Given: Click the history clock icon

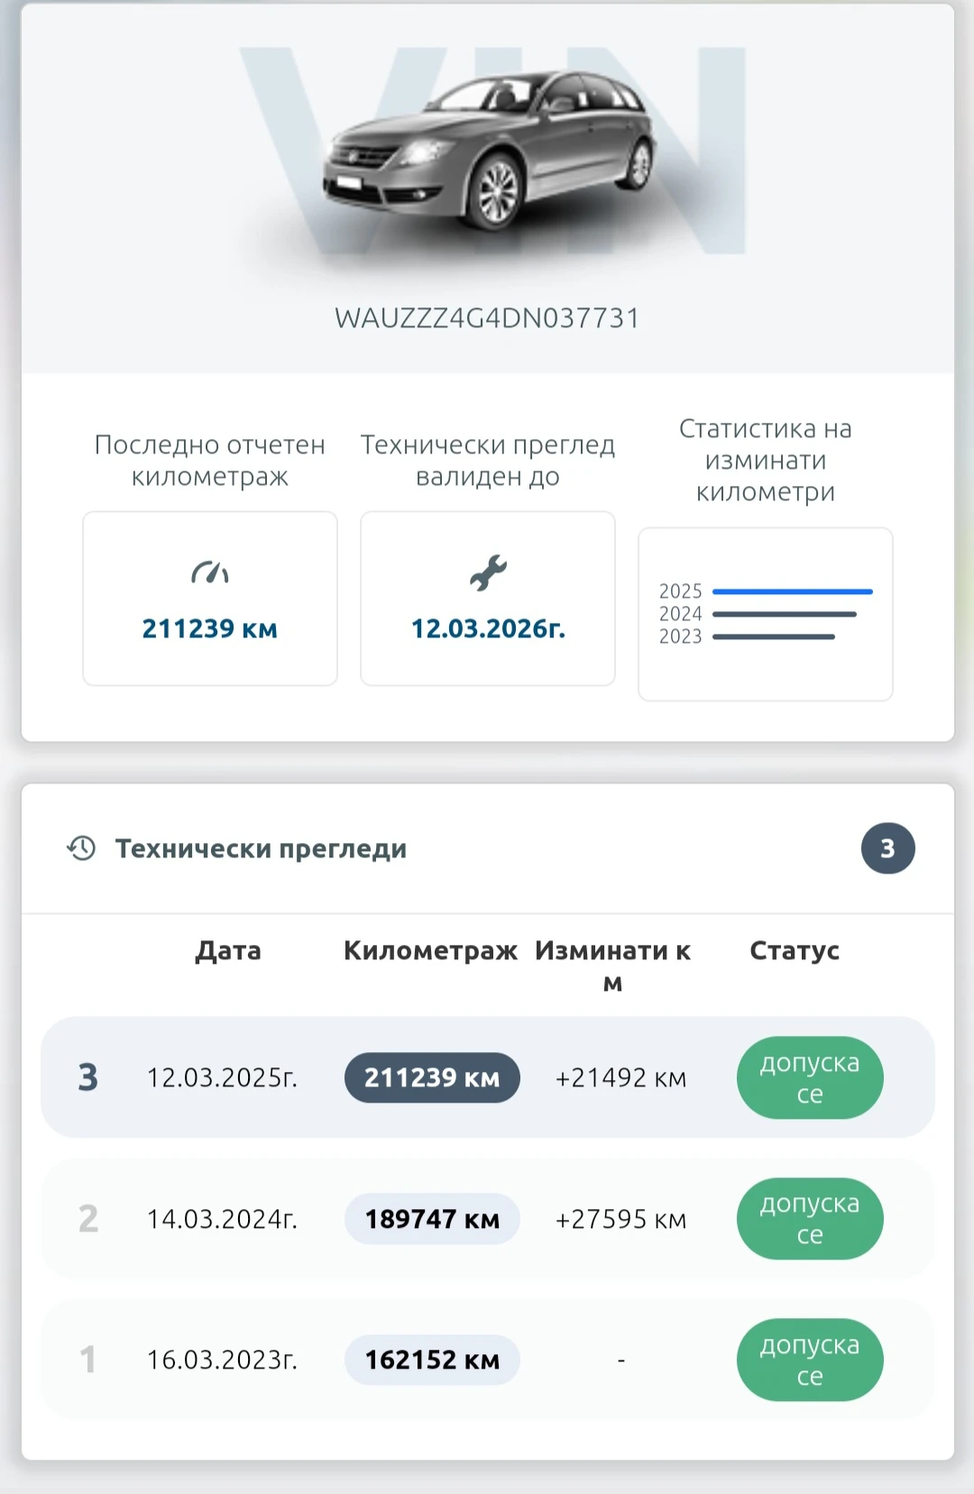Looking at the screenshot, I should pyautogui.click(x=81, y=848).
